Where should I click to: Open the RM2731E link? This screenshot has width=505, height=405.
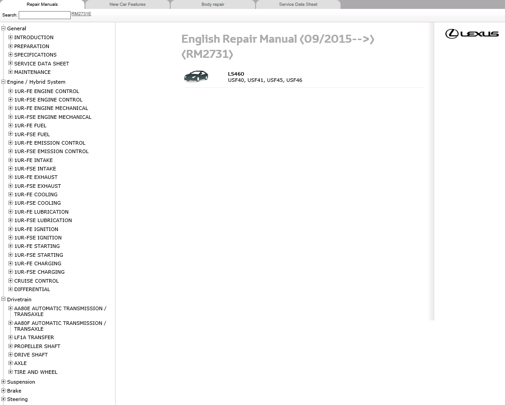(x=81, y=14)
